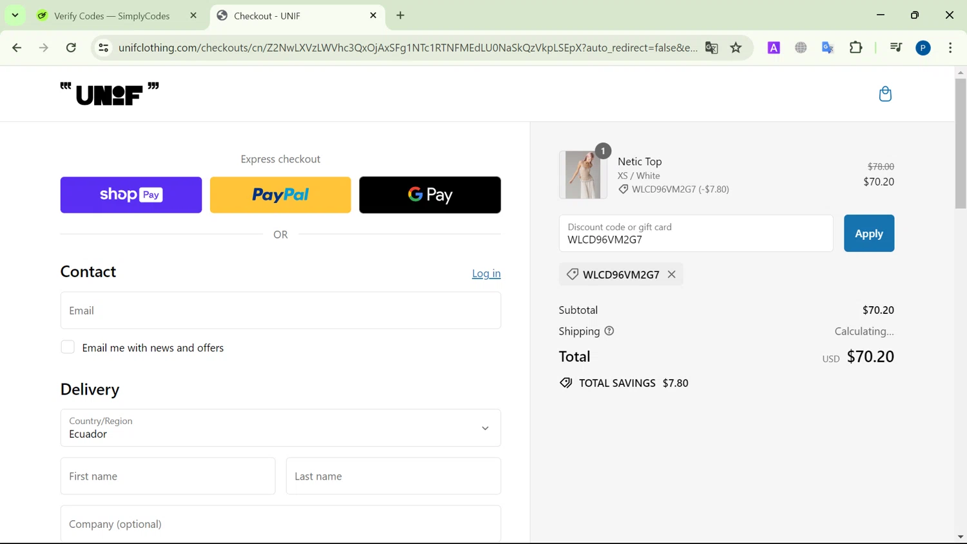967x544 pixels.
Task: Click the Delivery section heading
Action: click(x=90, y=389)
